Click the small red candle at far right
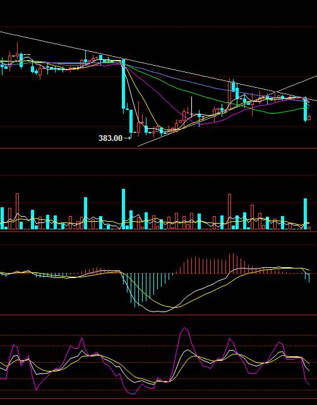This screenshot has width=317, height=405. pyautogui.click(x=309, y=118)
